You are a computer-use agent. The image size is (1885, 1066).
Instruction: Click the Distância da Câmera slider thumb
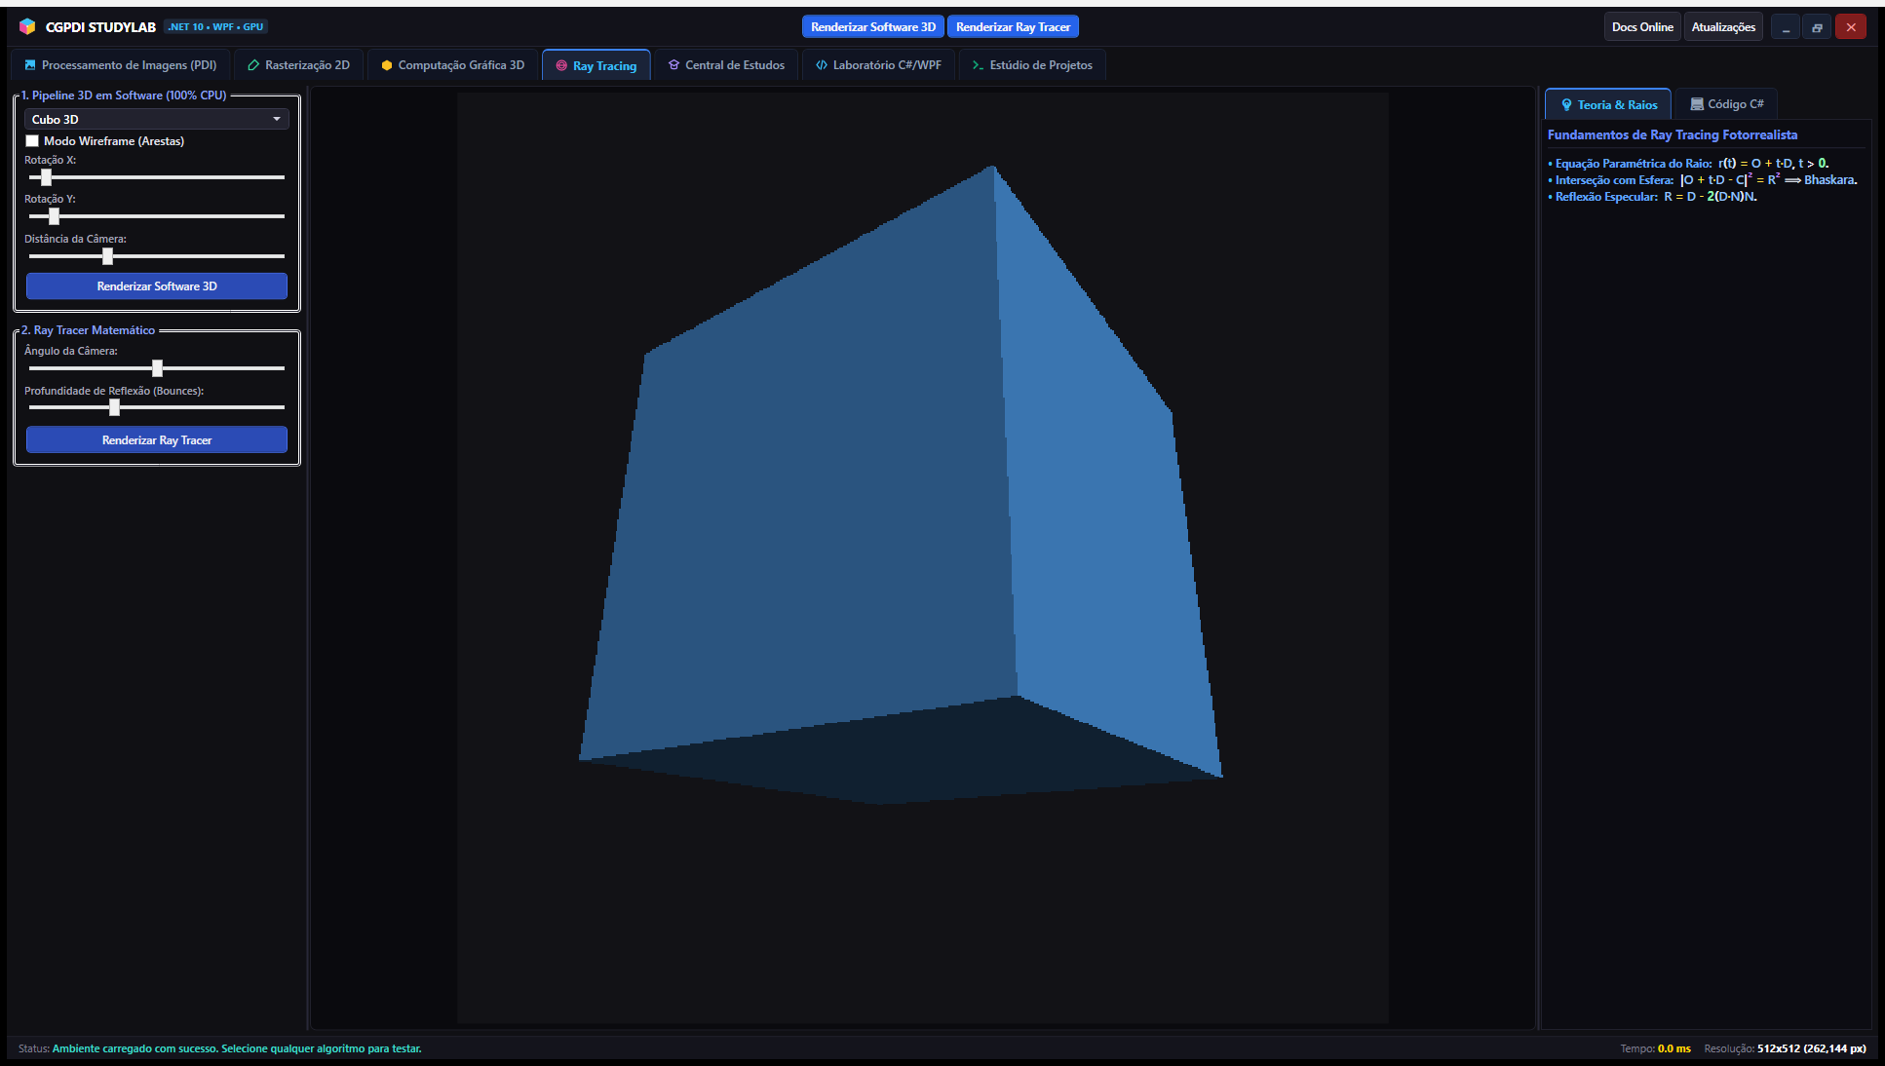pyautogui.click(x=107, y=256)
